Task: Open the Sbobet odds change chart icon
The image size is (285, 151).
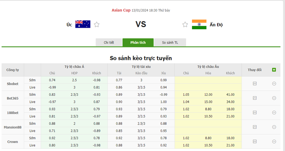Action: click(x=255, y=83)
